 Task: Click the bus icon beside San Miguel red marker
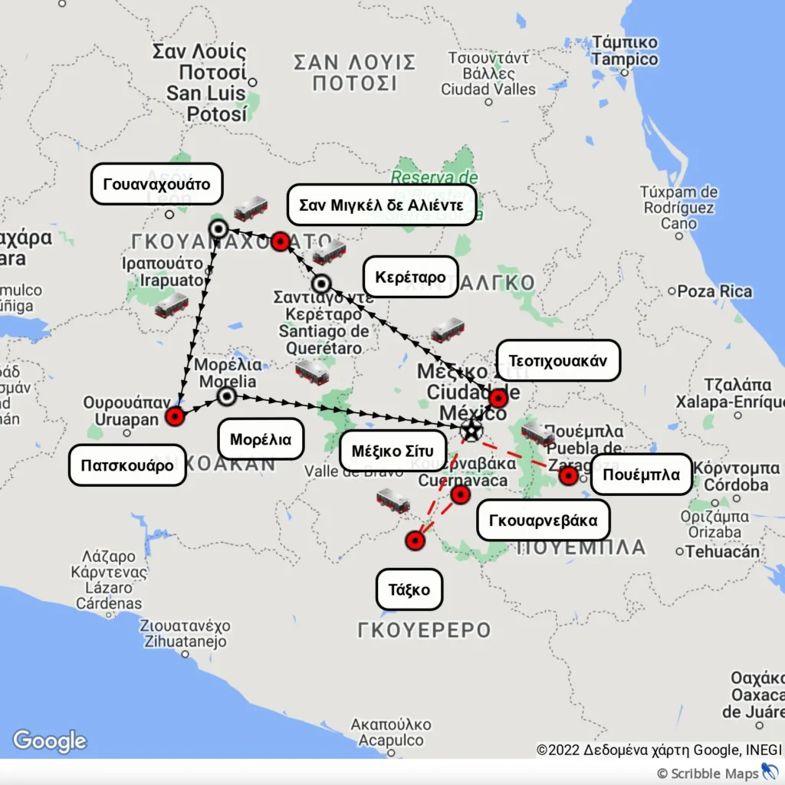329,252
